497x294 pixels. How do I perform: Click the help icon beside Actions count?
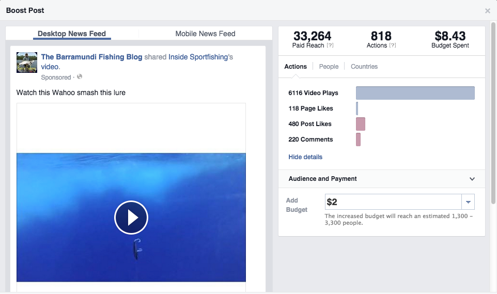(393, 45)
